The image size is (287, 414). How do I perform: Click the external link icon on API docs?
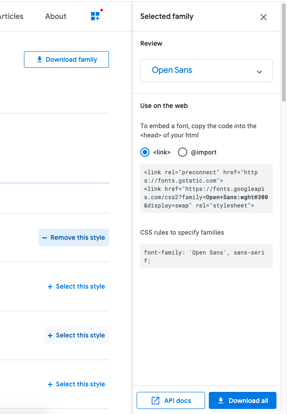coord(155,401)
